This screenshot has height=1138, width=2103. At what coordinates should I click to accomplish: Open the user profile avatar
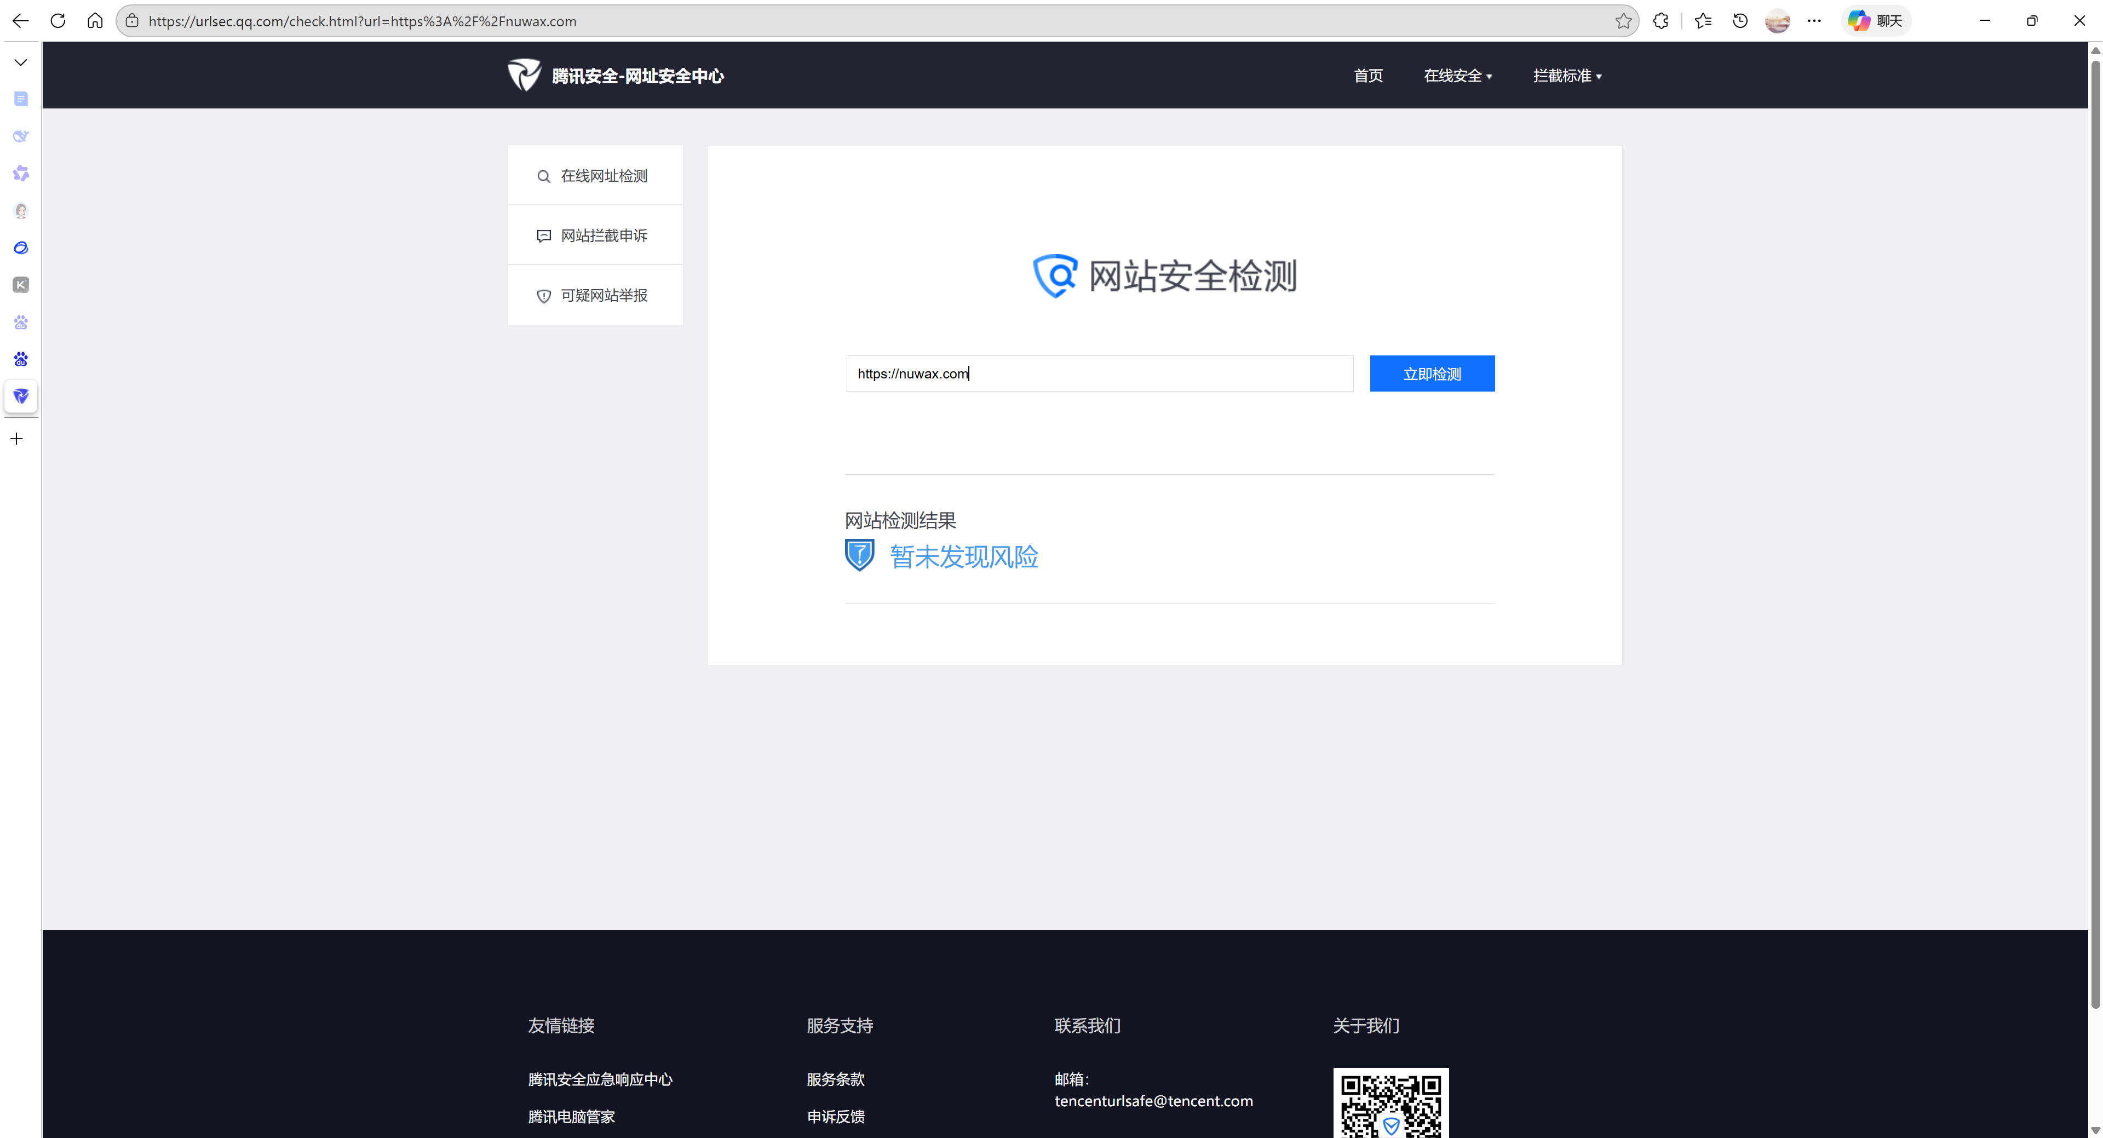tap(1777, 21)
